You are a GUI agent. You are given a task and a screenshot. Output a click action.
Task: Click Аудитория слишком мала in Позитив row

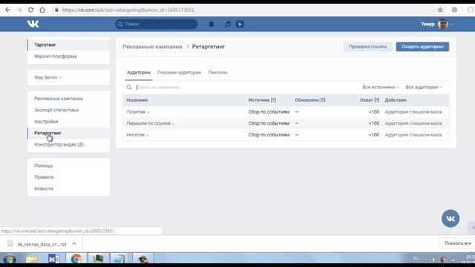(413, 112)
